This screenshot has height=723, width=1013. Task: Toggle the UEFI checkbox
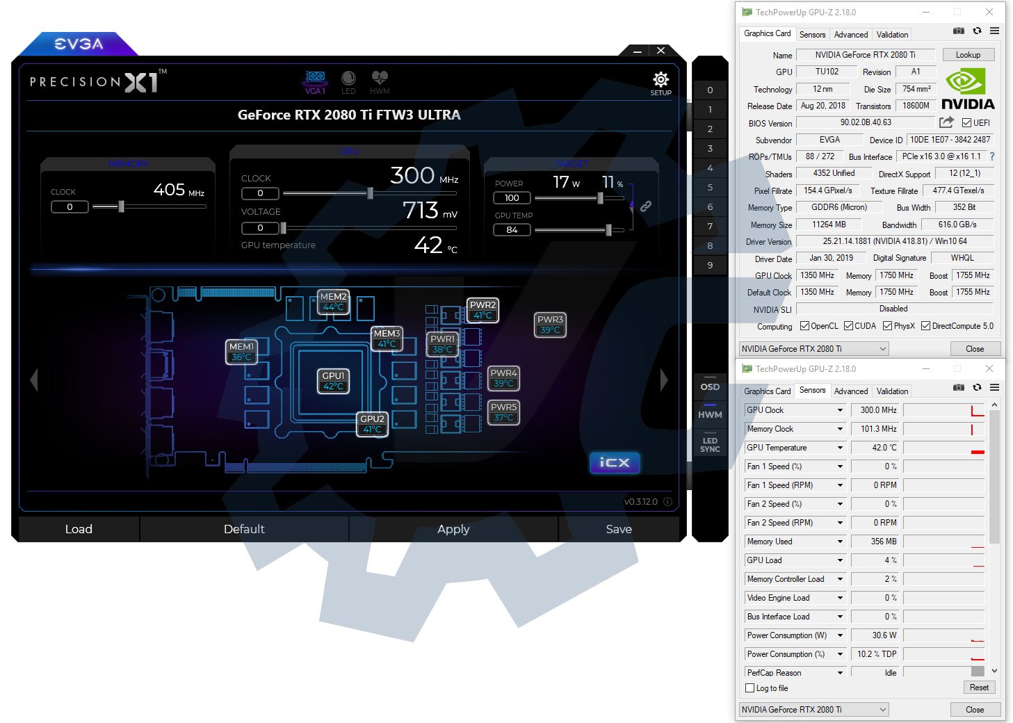966,123
